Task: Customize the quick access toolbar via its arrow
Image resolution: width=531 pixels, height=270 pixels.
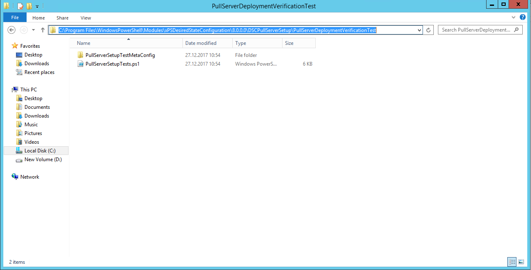Action: click(x=37, y=6)
